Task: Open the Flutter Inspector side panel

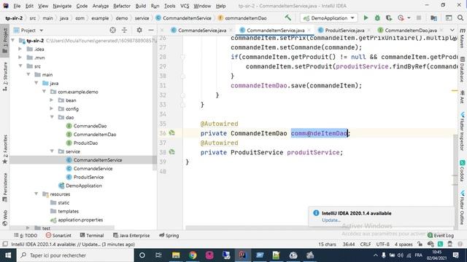Action: click(x=462, y=131)
